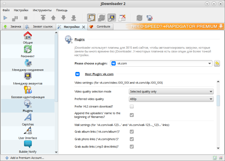Switch to the Contribute tab
The image size is (225, 161).
coord(100,26)
